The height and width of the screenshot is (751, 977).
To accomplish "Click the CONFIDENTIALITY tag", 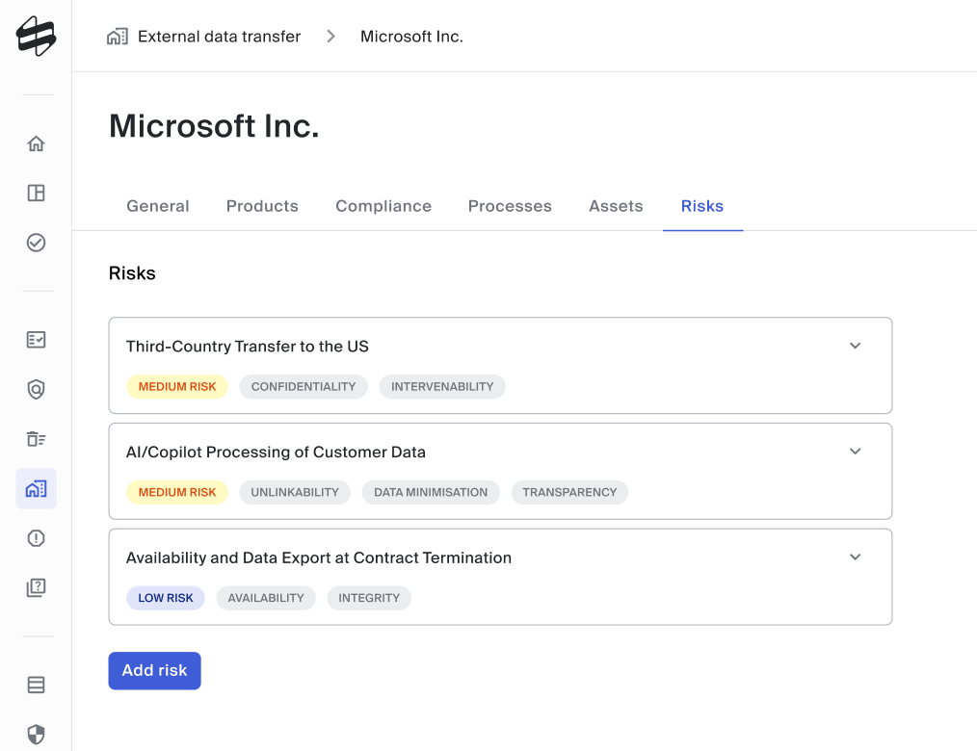I will click(x=304, y=387).
